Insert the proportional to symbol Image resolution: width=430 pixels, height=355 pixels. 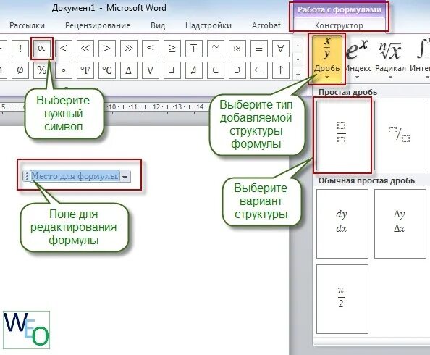42,49
